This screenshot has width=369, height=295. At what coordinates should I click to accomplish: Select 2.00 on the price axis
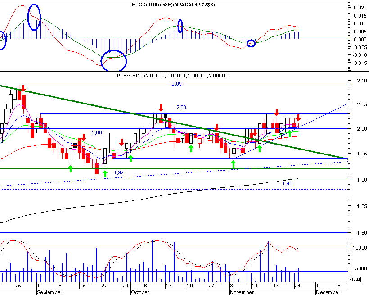click(361, 129)
